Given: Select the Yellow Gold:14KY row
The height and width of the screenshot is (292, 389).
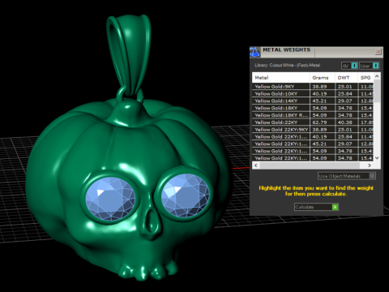Looking at the screenshot, I should 314,101.
